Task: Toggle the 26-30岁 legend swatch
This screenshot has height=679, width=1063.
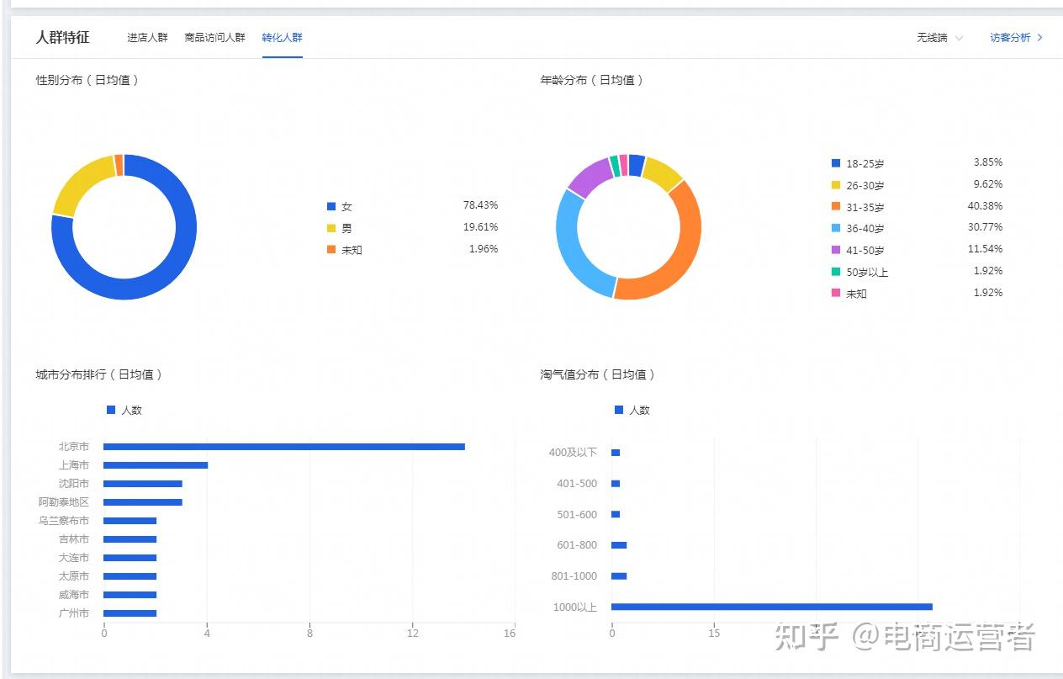Action: pos(835,185)
